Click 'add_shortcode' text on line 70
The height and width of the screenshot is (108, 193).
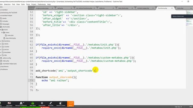(x=46, y=71)
